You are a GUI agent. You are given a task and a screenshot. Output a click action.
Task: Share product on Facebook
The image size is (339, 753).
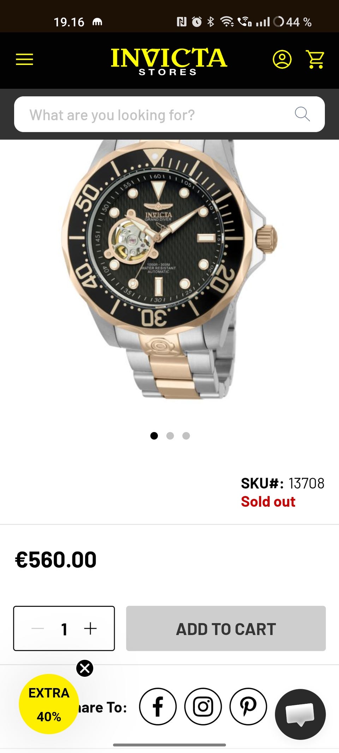158,706
